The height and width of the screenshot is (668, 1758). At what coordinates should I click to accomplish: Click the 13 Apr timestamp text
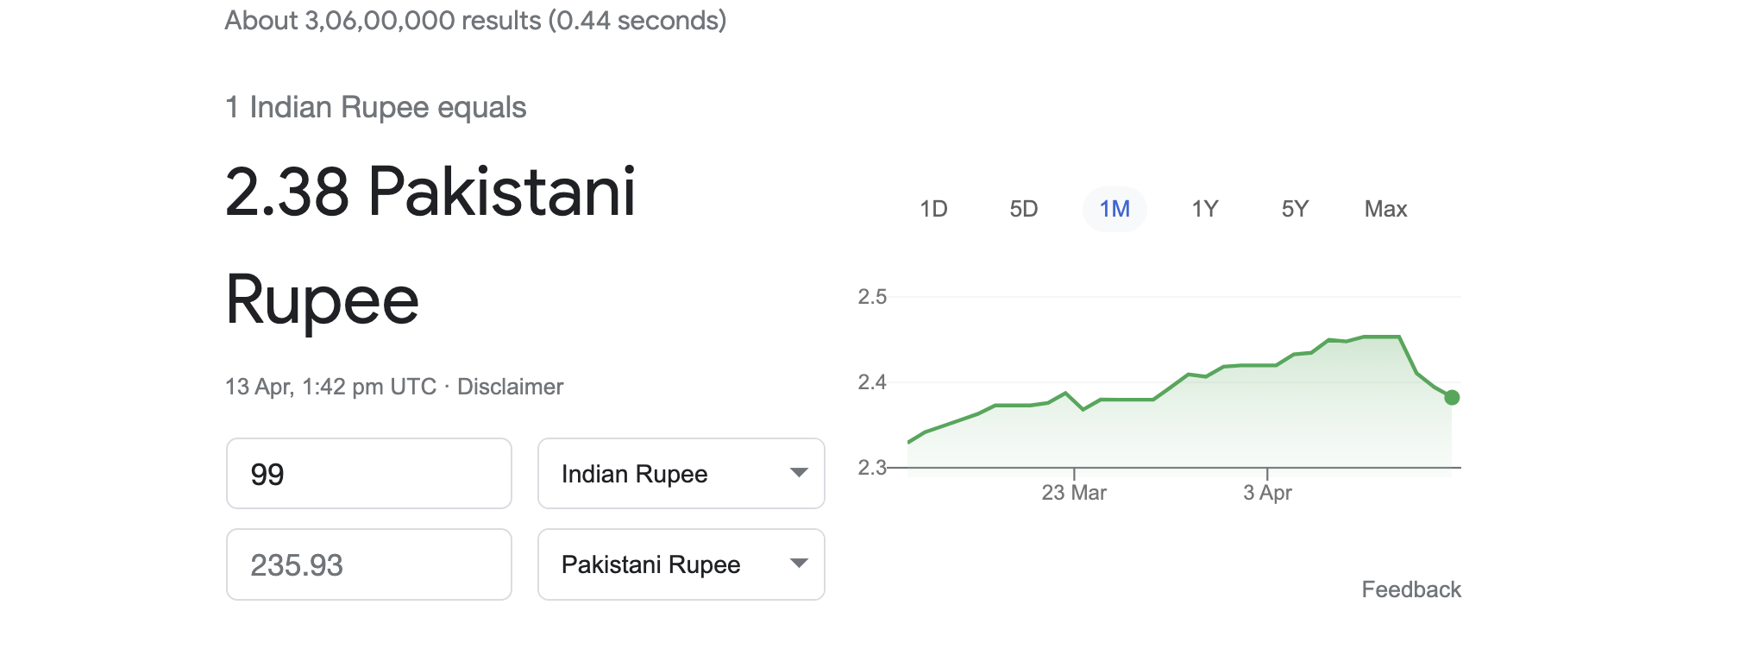pyautogui.click(x=330, y=387)
